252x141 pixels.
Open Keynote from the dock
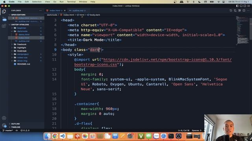click(115, 136)
